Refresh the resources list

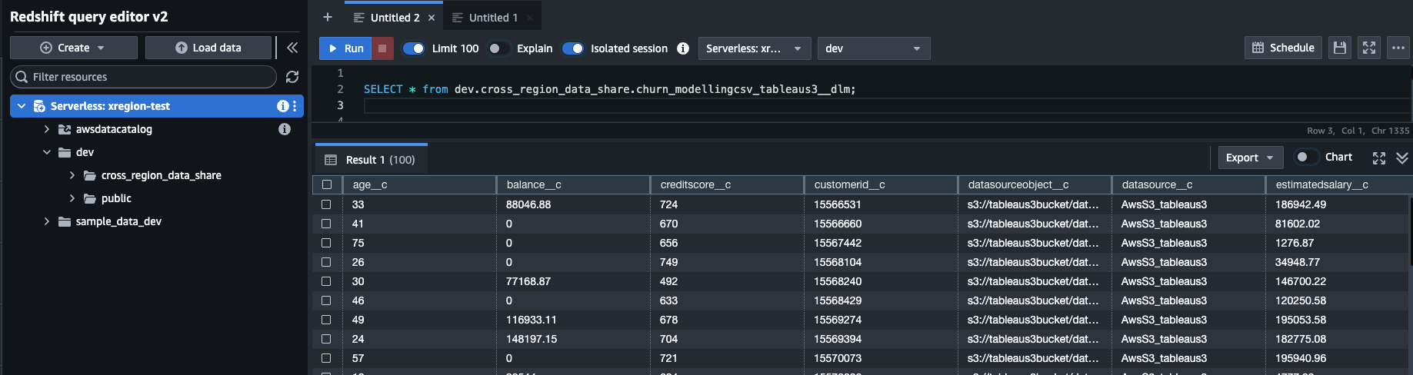[x=292, y=77]
